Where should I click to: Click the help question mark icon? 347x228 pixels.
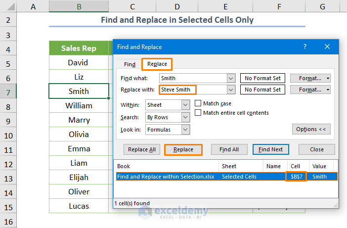tap(305, 47)
